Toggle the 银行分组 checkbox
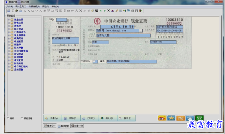This screenshot has height=134, width=225. [x=22, y=118]
